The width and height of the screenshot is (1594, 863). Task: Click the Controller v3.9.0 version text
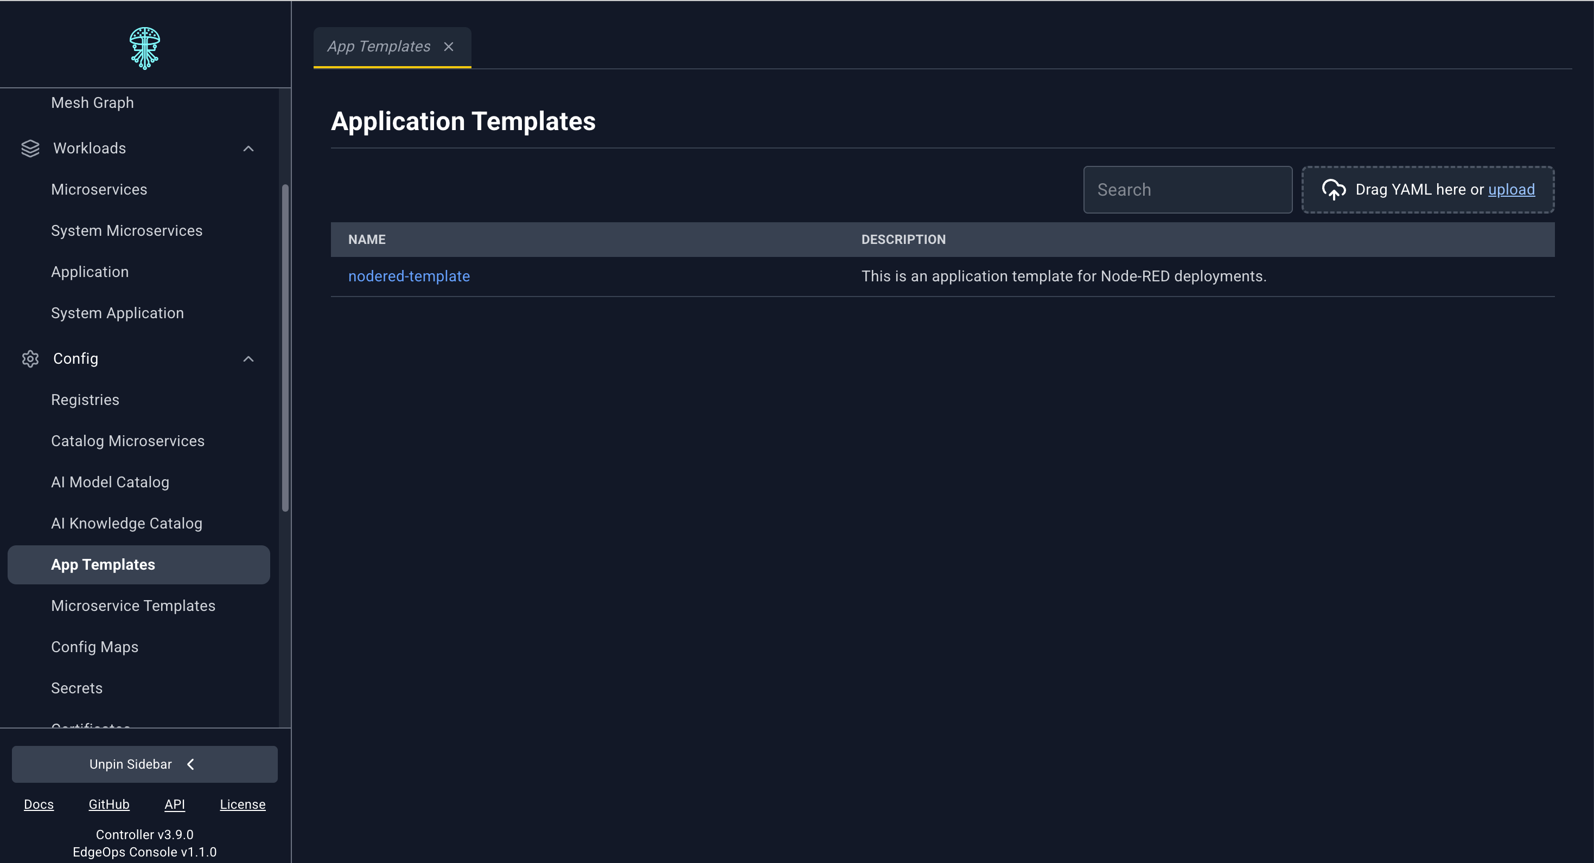(x=145, y=835)
